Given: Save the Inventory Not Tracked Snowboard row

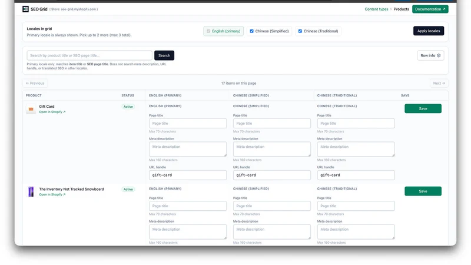Looking at the screenshot, I should pos(423,191).
